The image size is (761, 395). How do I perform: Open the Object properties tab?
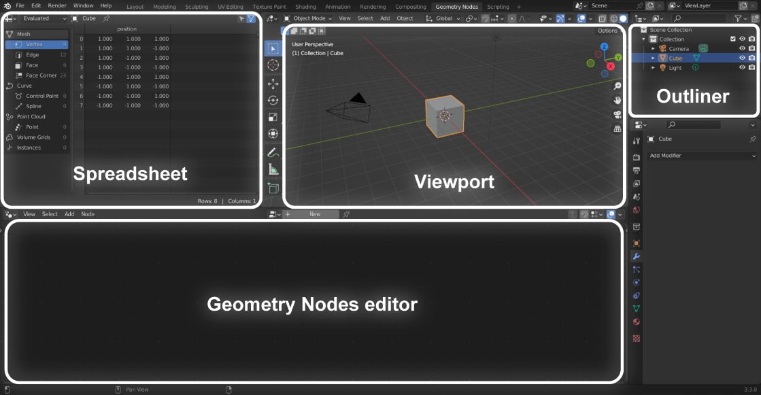(x=637, y=243)
